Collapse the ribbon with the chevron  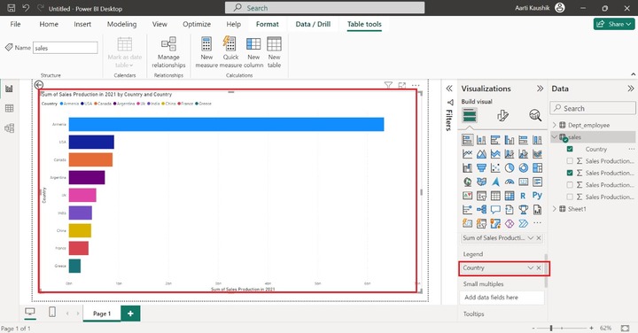633,74
